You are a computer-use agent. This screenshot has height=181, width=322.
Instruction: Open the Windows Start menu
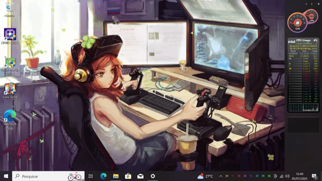6,176
